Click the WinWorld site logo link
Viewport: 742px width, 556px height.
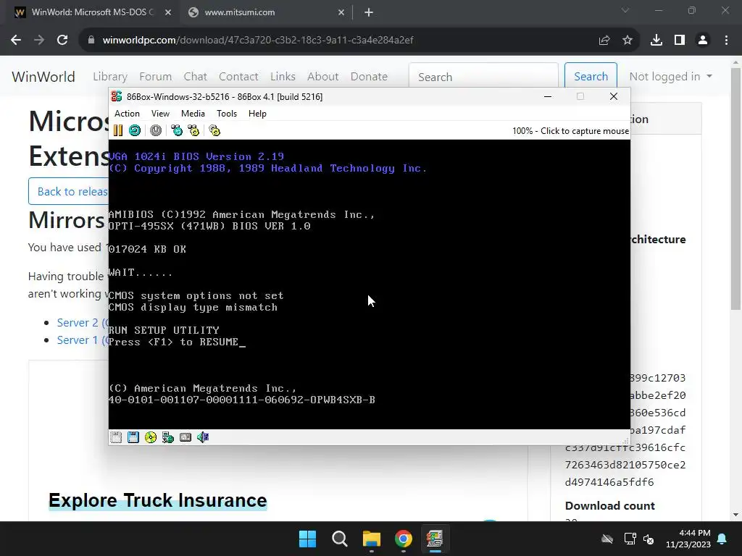pos(43,77)
